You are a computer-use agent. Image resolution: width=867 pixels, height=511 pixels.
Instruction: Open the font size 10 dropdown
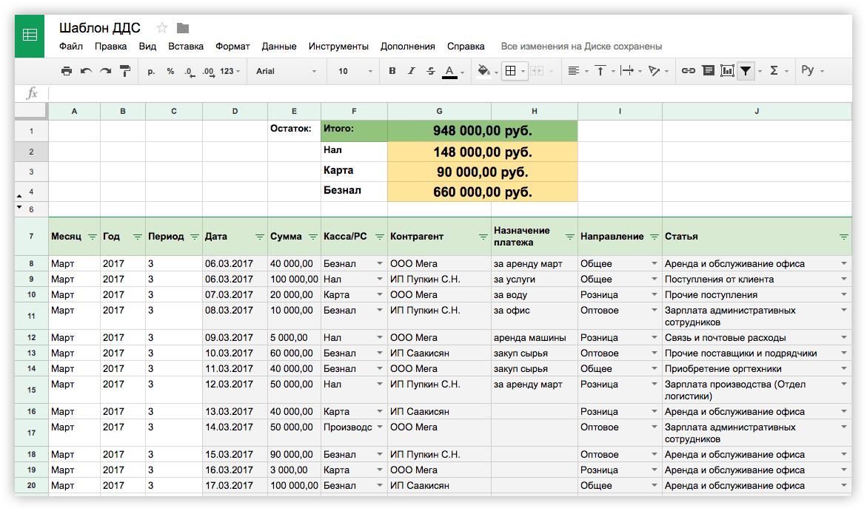355,71
